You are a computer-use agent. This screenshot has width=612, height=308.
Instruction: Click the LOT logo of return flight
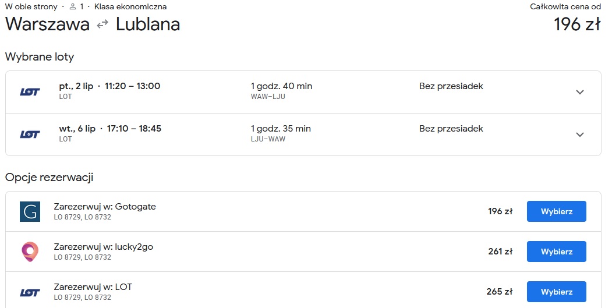[x=30, y=134]
